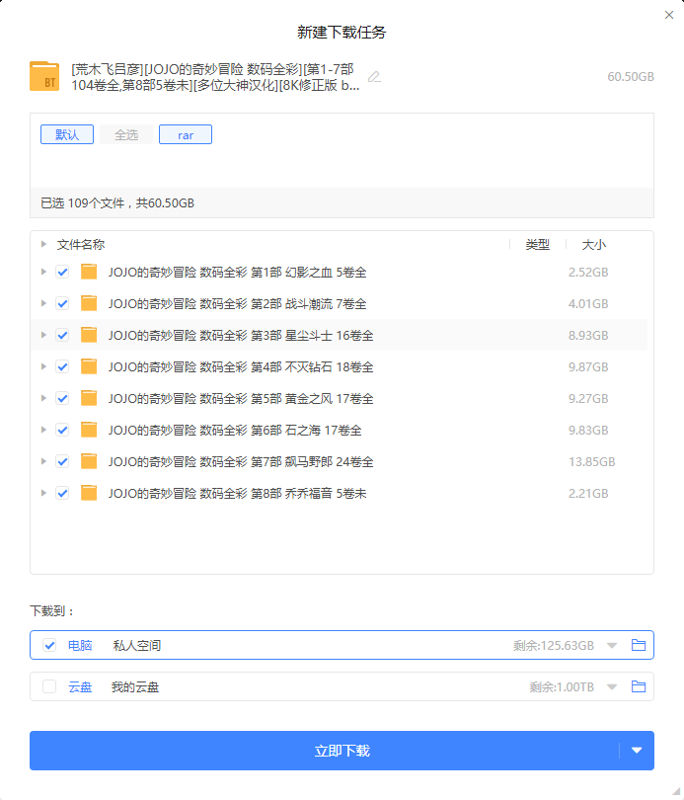Screen dimensions: 684x800
Task: Browse folder for 云盘 destination
Action: click(x=639, y=686)
